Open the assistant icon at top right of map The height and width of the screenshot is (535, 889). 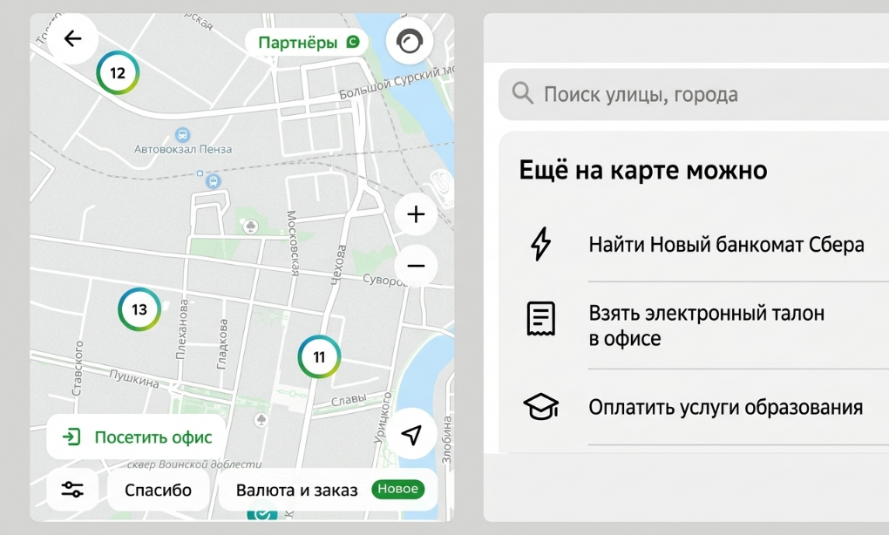[410, 41]
